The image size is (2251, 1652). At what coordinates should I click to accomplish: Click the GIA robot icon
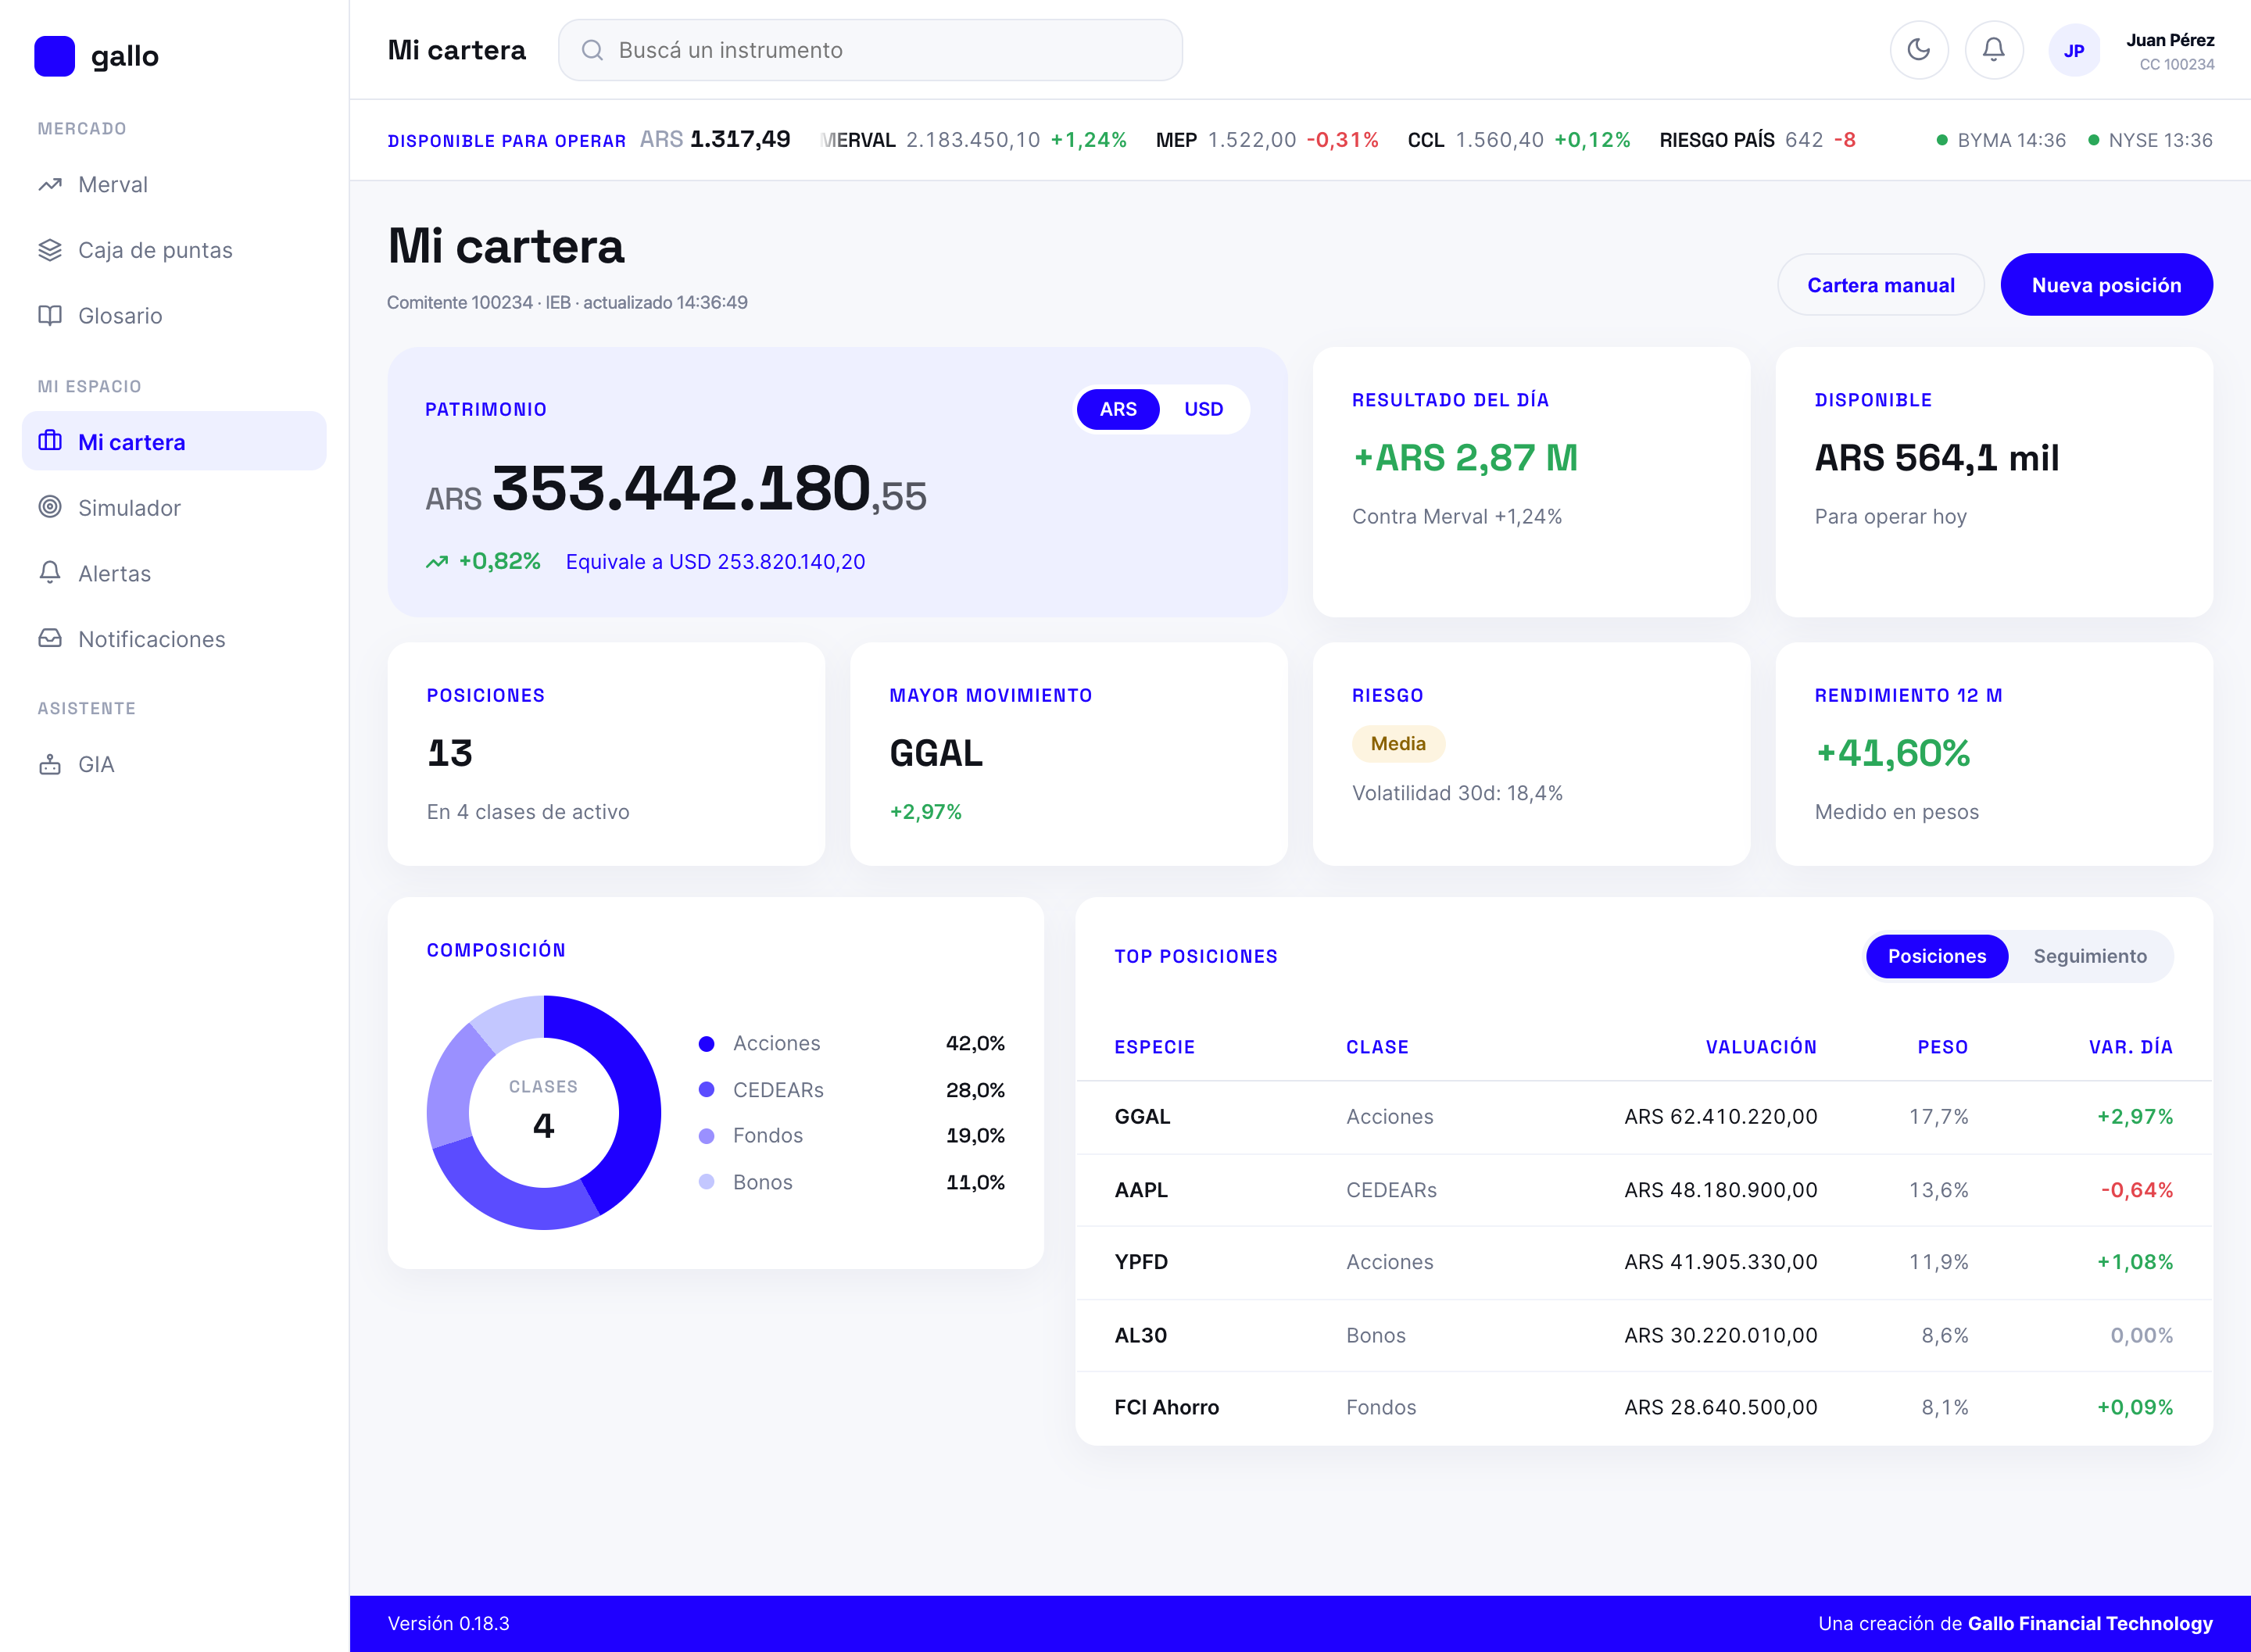[50, 764]
